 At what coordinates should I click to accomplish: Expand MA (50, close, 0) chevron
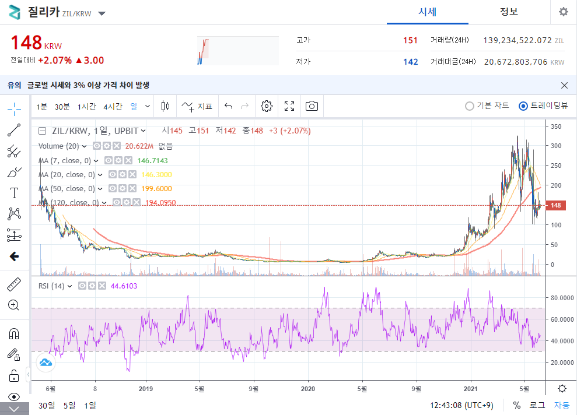[100, 189]
